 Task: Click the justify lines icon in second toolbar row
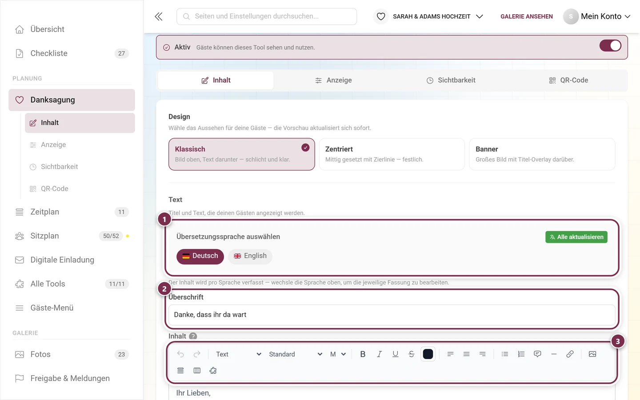pos(180,371)
